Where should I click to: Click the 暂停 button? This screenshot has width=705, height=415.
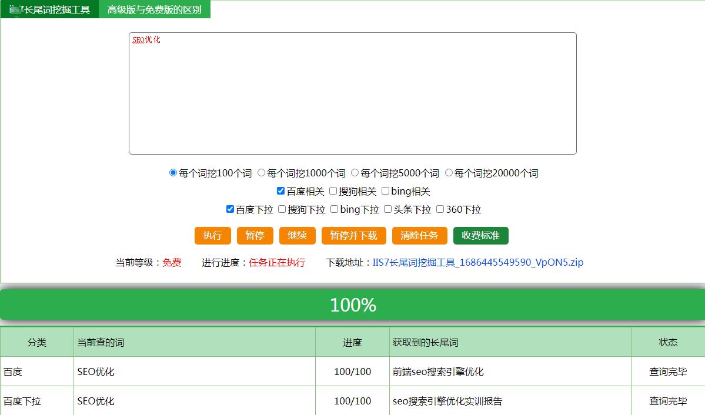pyautogui.click(x=255, y=235)
